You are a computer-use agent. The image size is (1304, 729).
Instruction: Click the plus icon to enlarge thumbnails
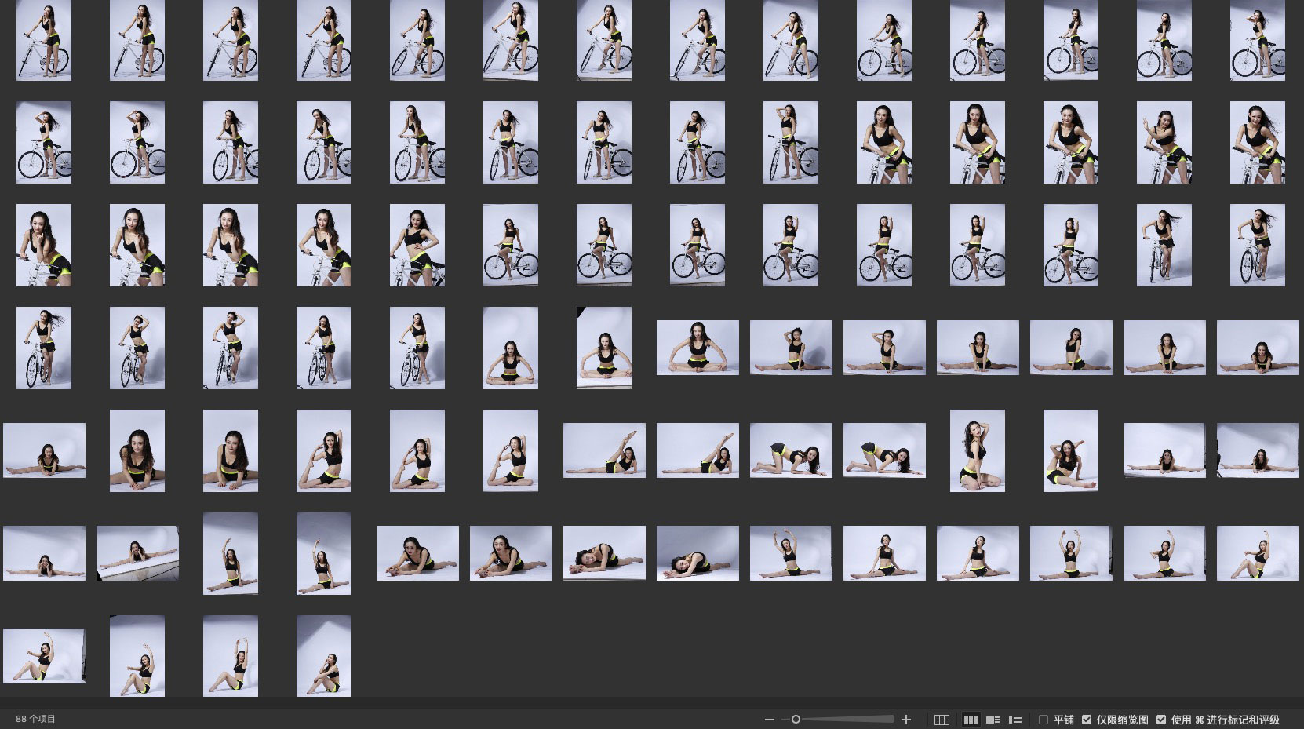pyautogui.click(x=906, y=720)
